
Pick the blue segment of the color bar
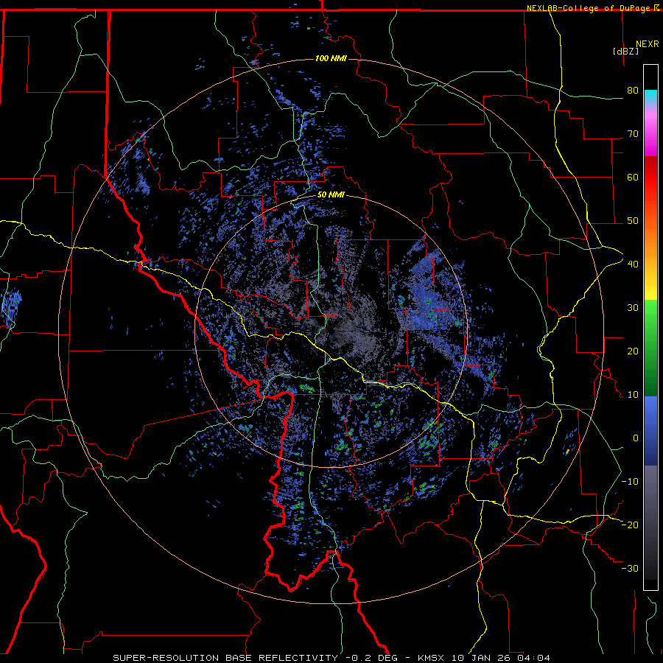coord(650,431)
